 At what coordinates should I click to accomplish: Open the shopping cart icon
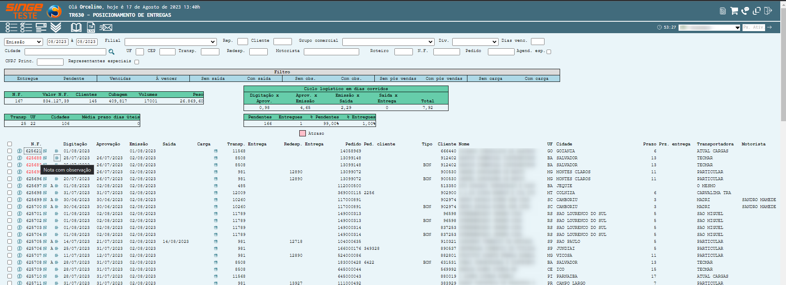click(x=734, y=11)
